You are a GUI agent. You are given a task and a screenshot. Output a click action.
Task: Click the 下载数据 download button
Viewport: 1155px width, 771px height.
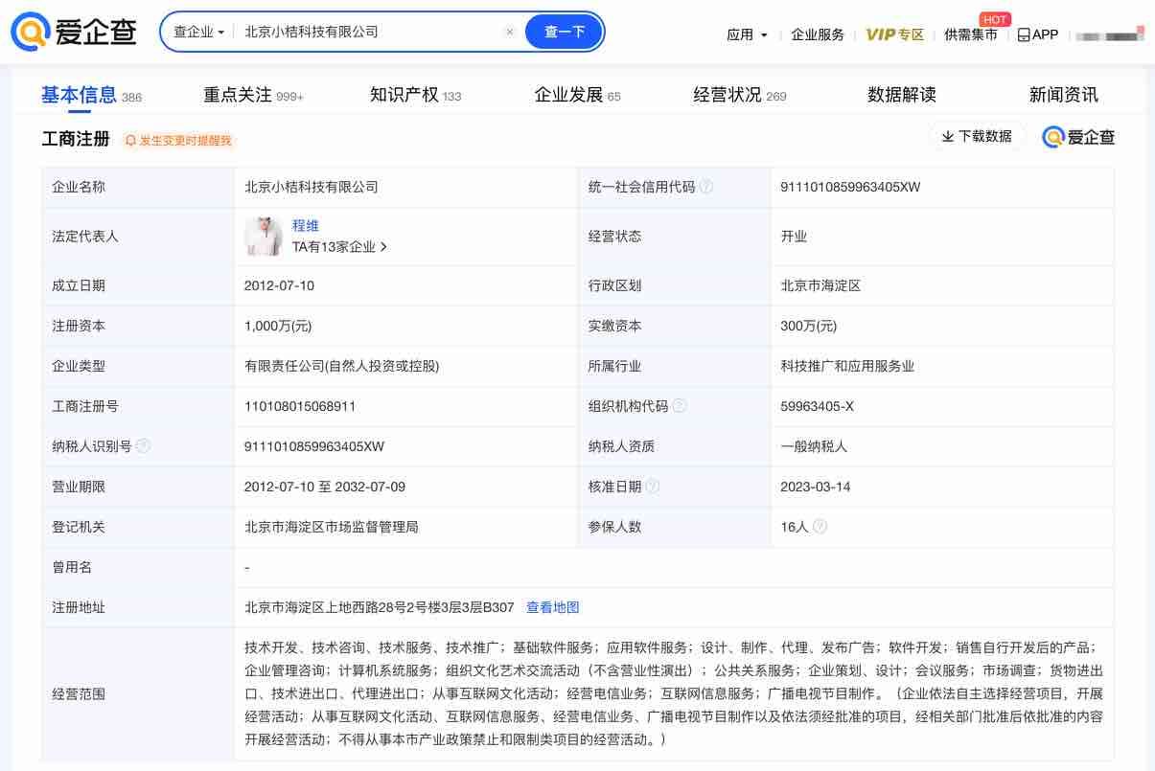click(x=977, y=136)
